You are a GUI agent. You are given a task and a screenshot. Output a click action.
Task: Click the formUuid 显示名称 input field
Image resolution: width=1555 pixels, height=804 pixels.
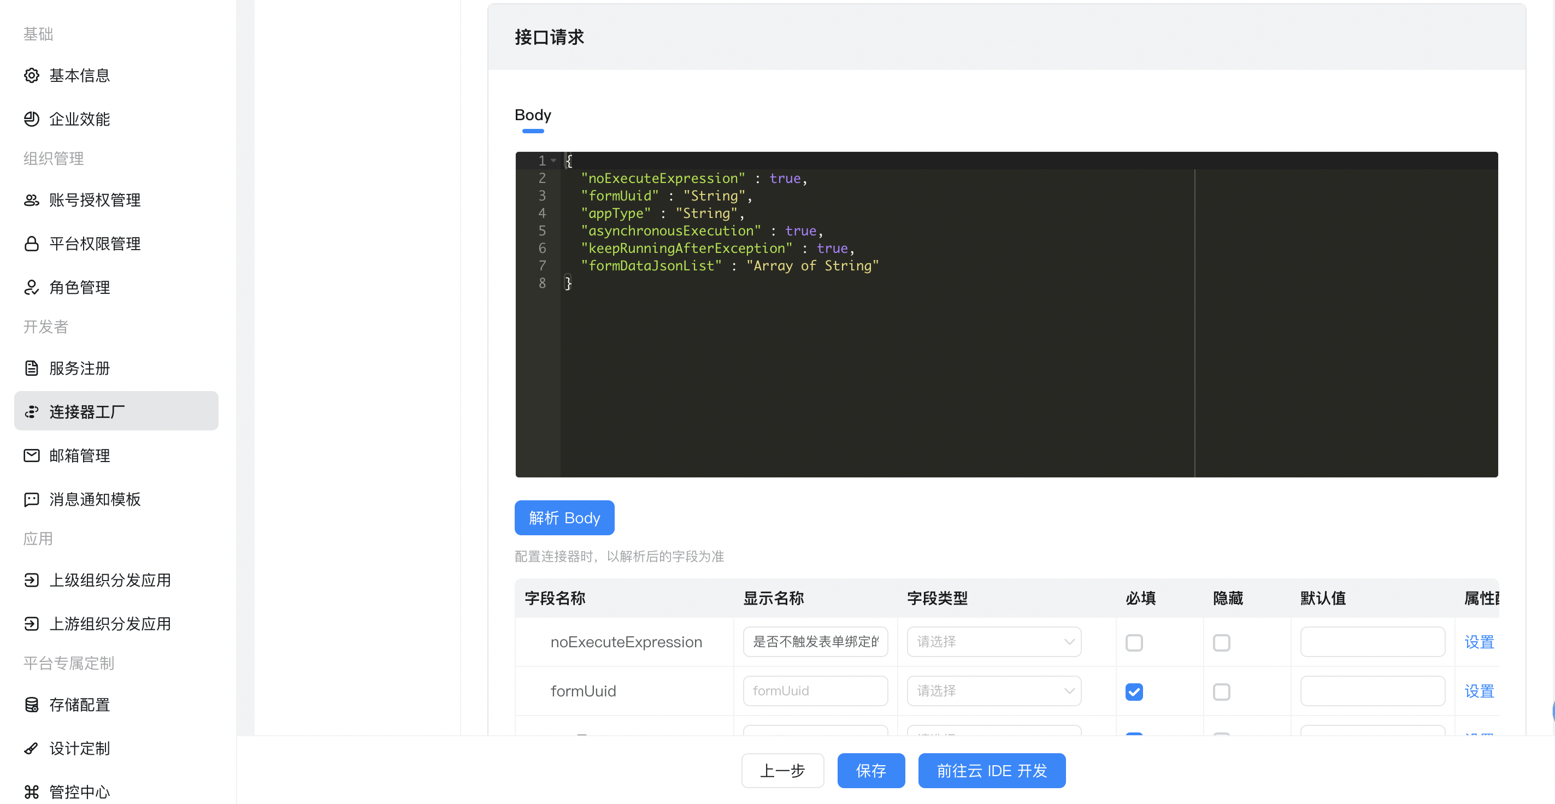click(x=815, y=691)
